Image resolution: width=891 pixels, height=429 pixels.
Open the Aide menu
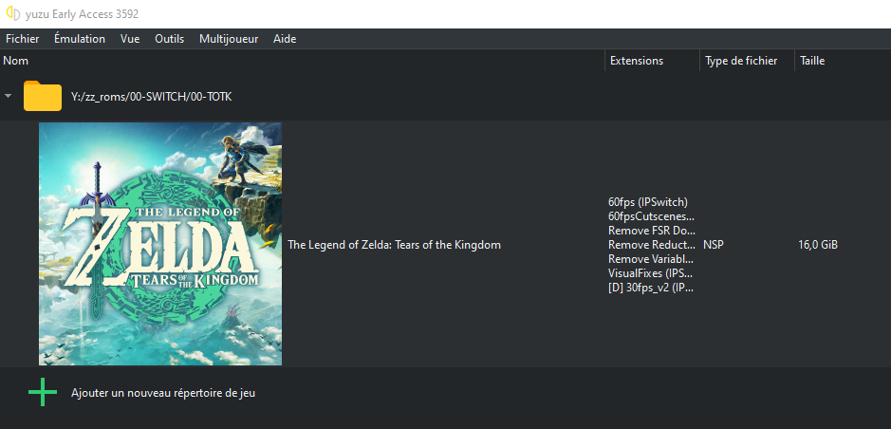coord(285,39)
